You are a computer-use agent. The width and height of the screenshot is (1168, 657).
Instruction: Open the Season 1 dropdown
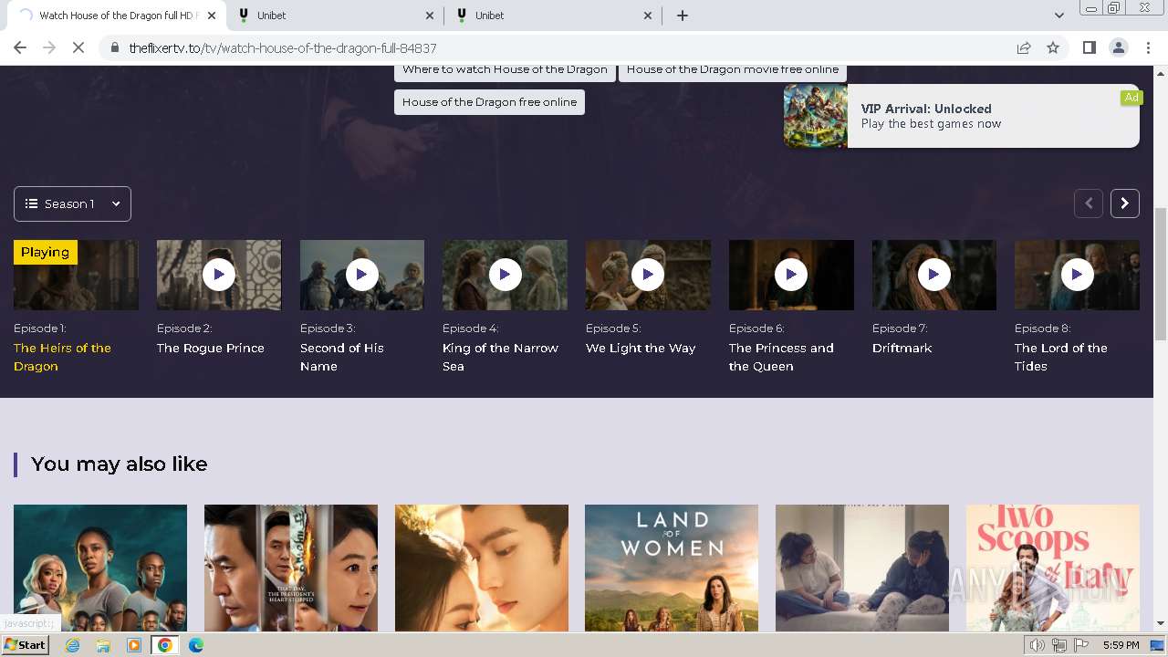point(72,203)
